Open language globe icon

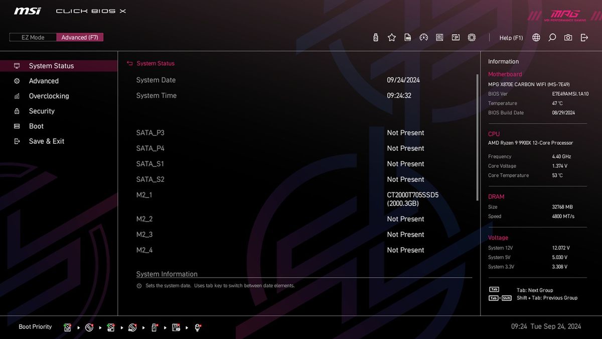[536, 38]
